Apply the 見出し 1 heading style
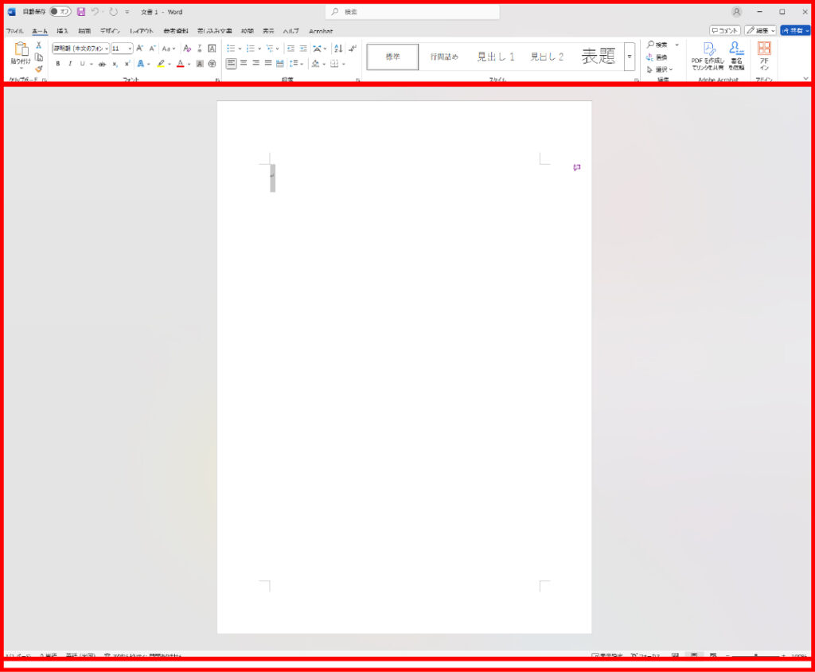The image size is (815, 672). (496, 57)
